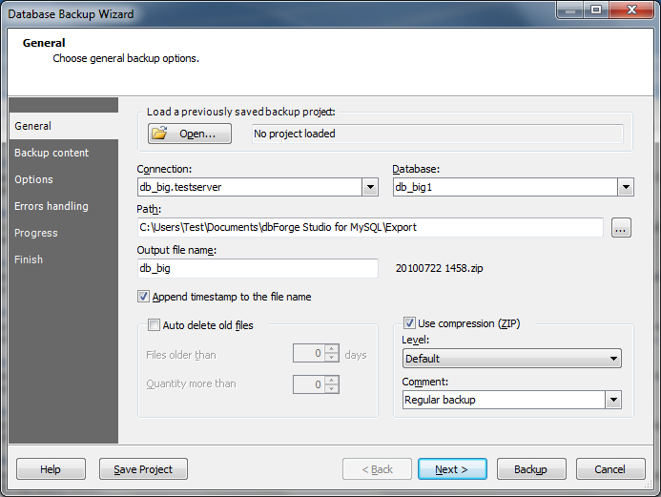The image size is (661, 497).
Task: Close the Database Backup Wizard window
Action: click(x=631, y=10)
